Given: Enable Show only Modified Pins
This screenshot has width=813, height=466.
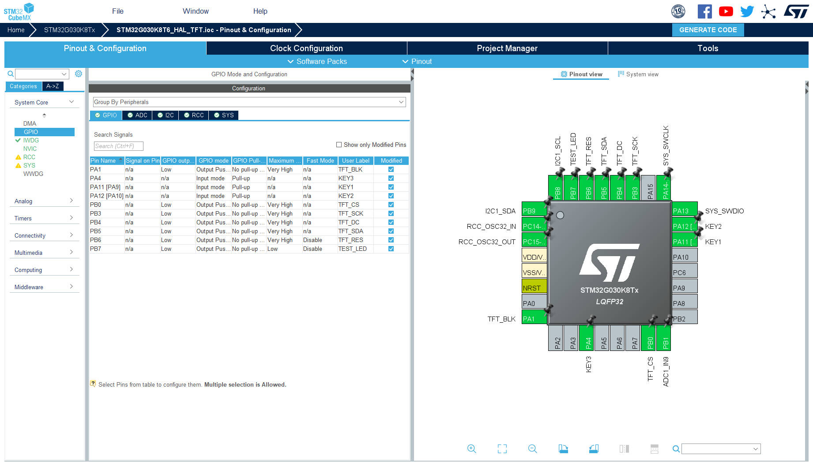Looking at the screenshot, I should (339, 145).
